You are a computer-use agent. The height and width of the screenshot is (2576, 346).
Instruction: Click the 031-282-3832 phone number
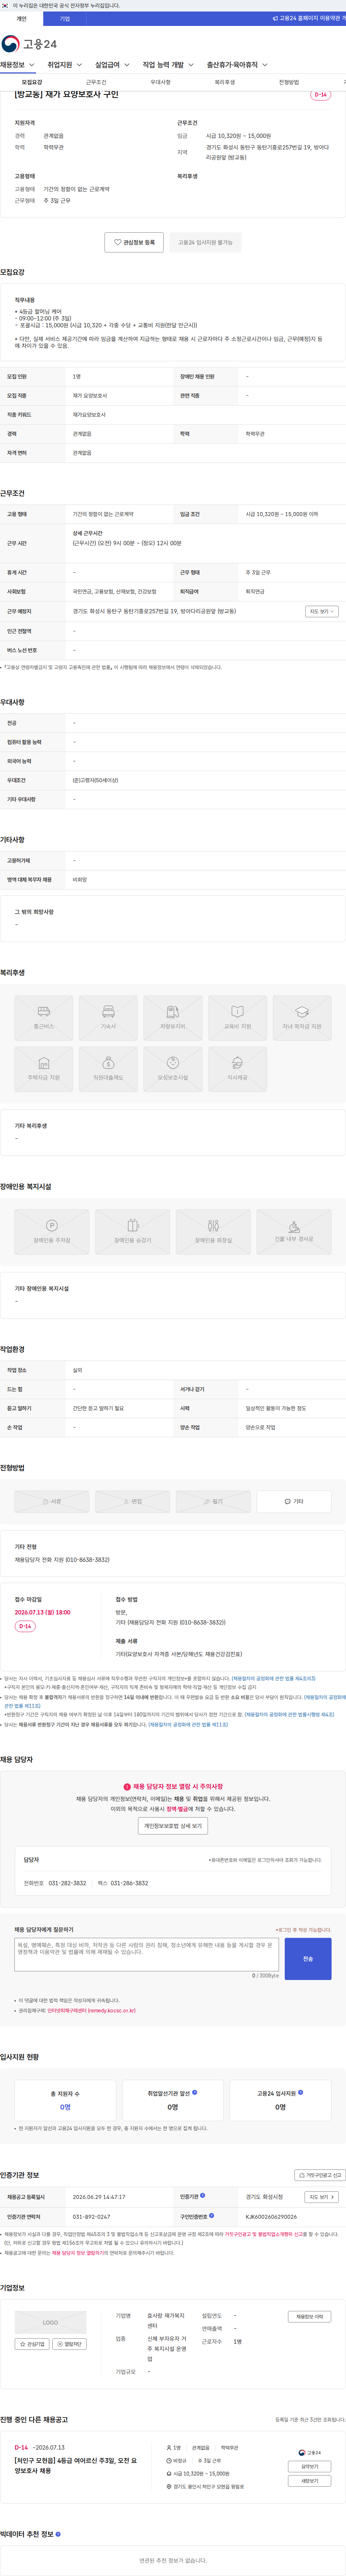[67, 1883]
